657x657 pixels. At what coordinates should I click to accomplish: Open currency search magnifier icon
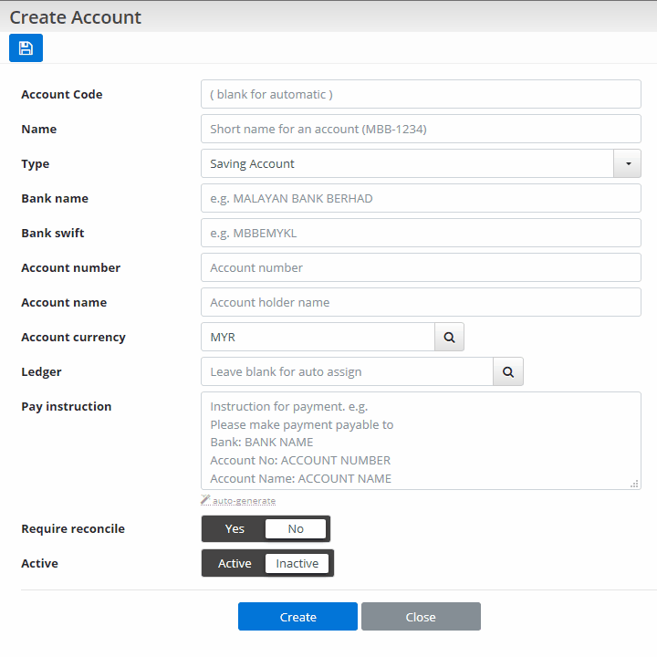click(x=449, y=337)
